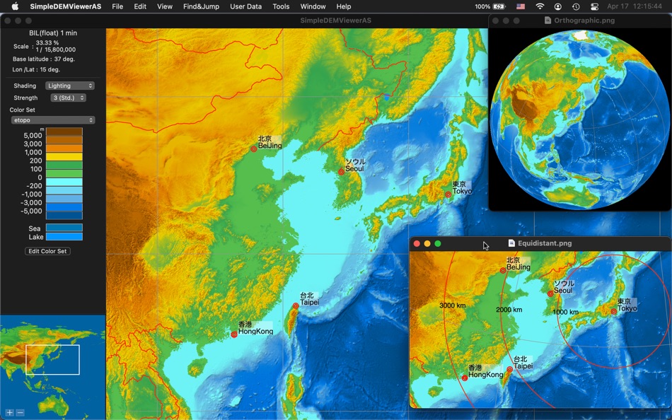
Task: Open the Edit menu
Action: 140,6
